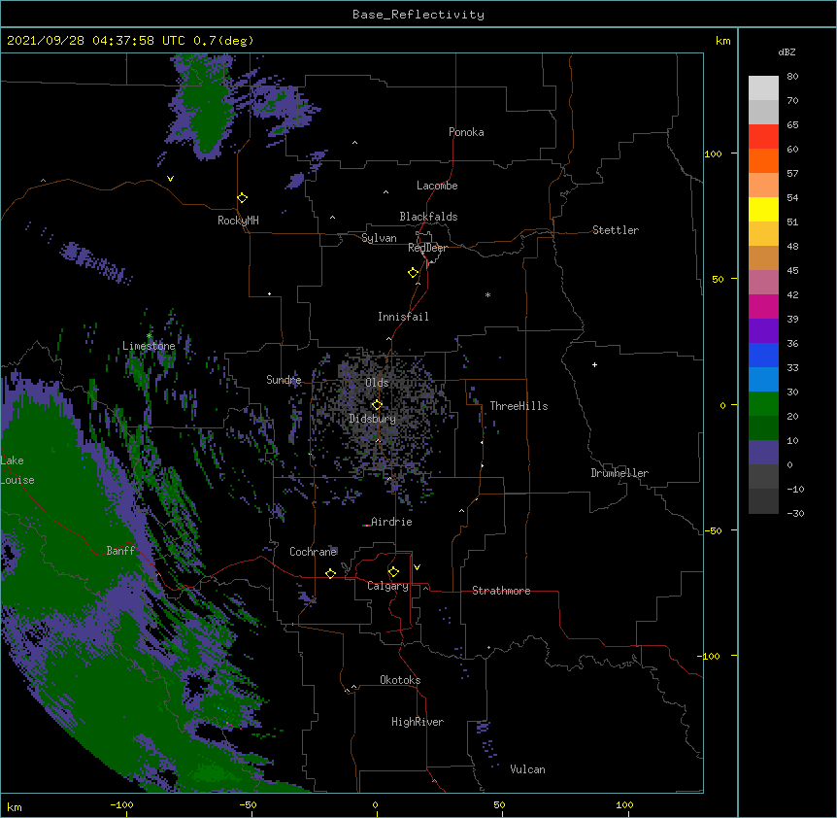
Task: Click the yellow V marker east of Calgary
Action: pos(417,567)
